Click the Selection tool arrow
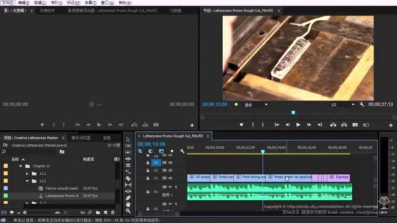This screenshot has height=223, width=397. pyautogui.click(x=128, y=139)
